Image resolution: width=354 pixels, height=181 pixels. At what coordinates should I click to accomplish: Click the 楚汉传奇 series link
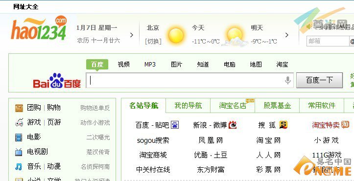pyautogui.click(x=98, y=152)
